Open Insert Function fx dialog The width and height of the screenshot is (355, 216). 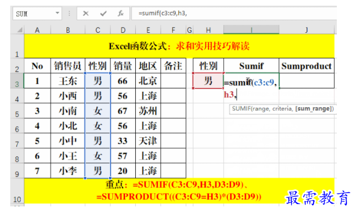click(x=120, y=14)
